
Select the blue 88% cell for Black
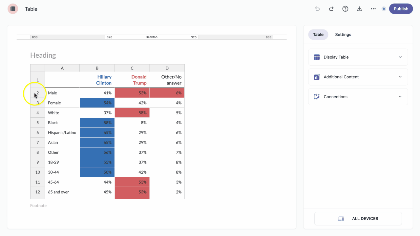click(x=97, y=123)
